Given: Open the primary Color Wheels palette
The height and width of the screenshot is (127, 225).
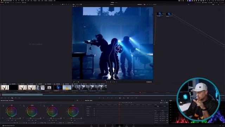Looking at the screenshot, I should (9, 98).
